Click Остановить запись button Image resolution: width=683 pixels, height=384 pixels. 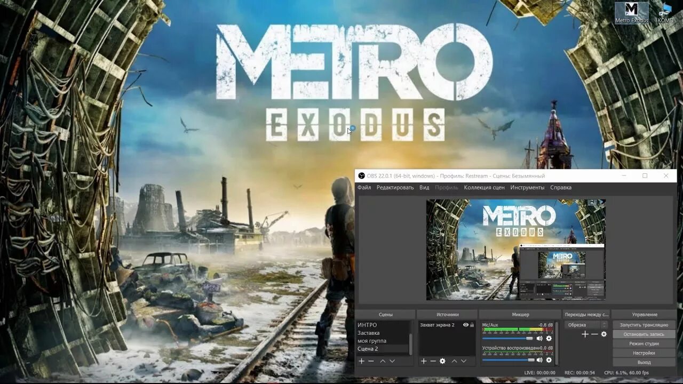click(644, 334)
